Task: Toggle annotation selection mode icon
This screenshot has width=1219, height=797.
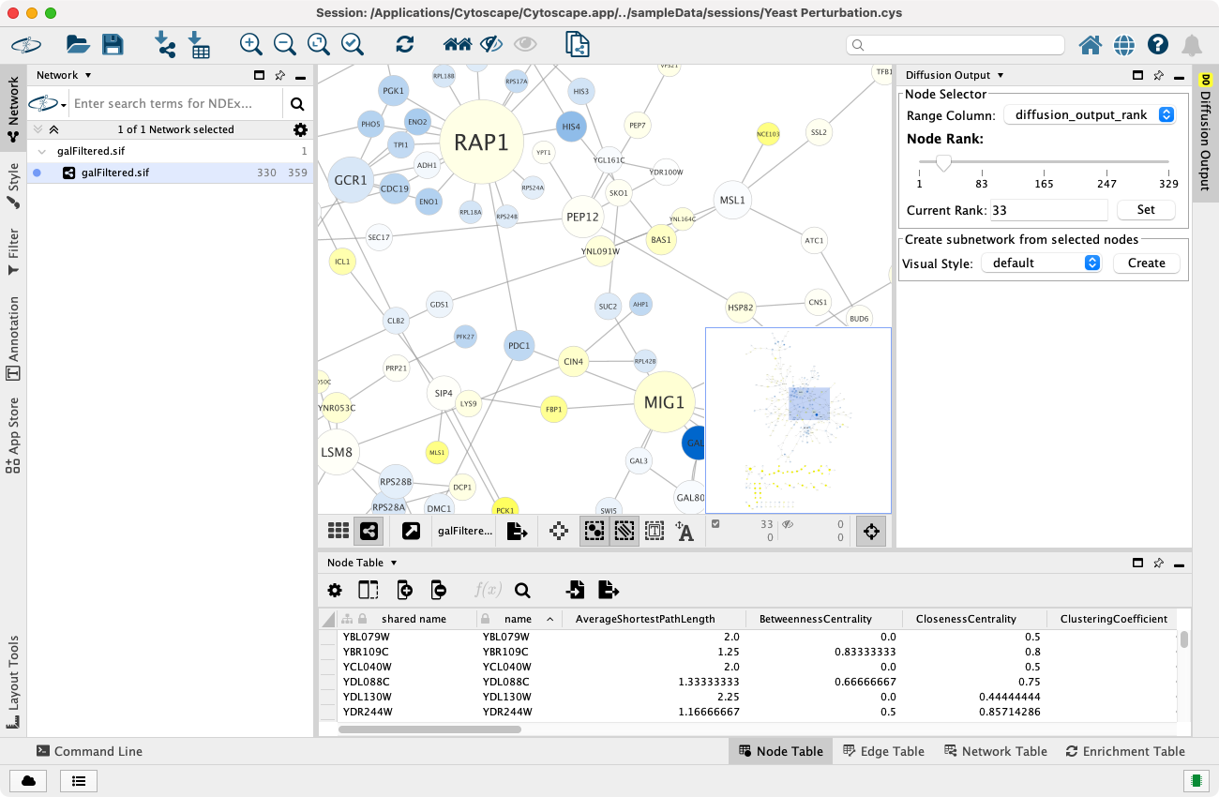Action: pos(655,531)
